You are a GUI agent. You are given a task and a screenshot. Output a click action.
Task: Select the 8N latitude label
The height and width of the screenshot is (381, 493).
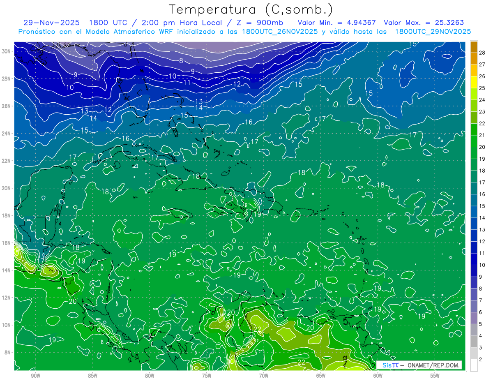pos(8,352)
